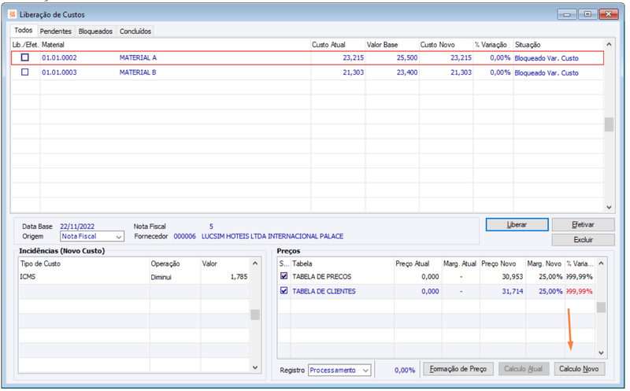Open Formação de Preço
This screenshot has width=630, height=391.
458,369
